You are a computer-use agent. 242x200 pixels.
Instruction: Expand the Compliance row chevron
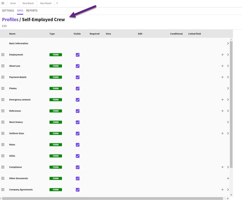pos(228,167)
